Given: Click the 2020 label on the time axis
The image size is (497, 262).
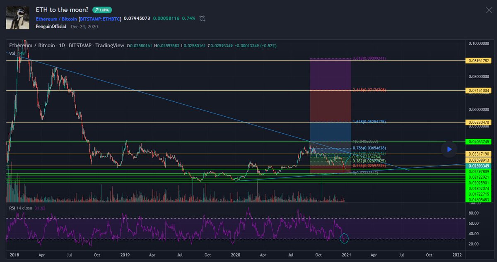Looking at the screenshot, I should click(236, 255).
